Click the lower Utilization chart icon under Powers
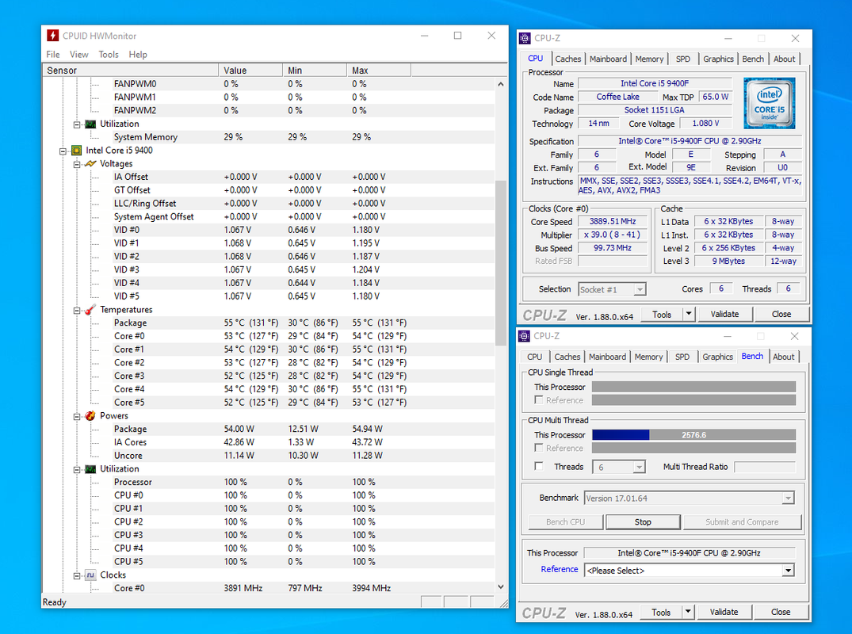The height and width of the screenshot is (634, 852). click(x=90, y=469)
